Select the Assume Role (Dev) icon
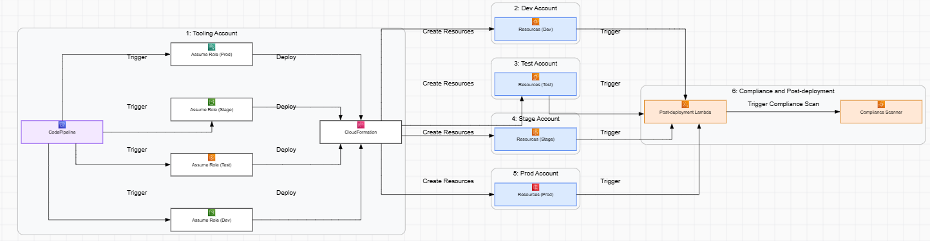This screenshot has width=930, height=241. click(211, 213)
